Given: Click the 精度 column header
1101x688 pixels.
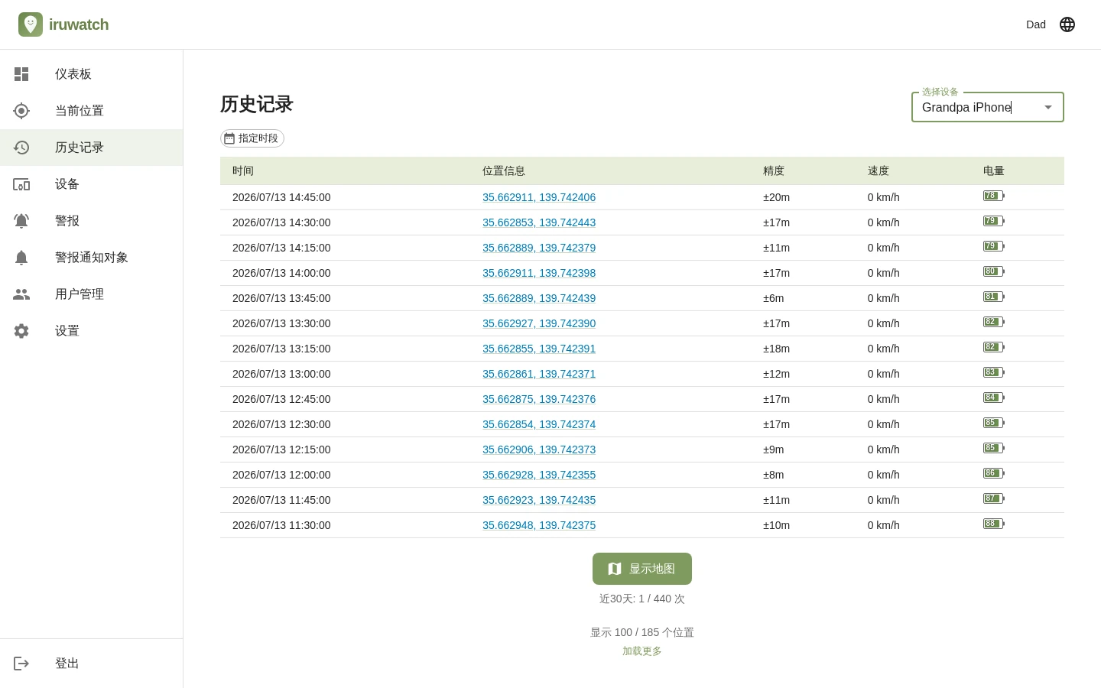Looking at the screenshot, I should (774, 171).
